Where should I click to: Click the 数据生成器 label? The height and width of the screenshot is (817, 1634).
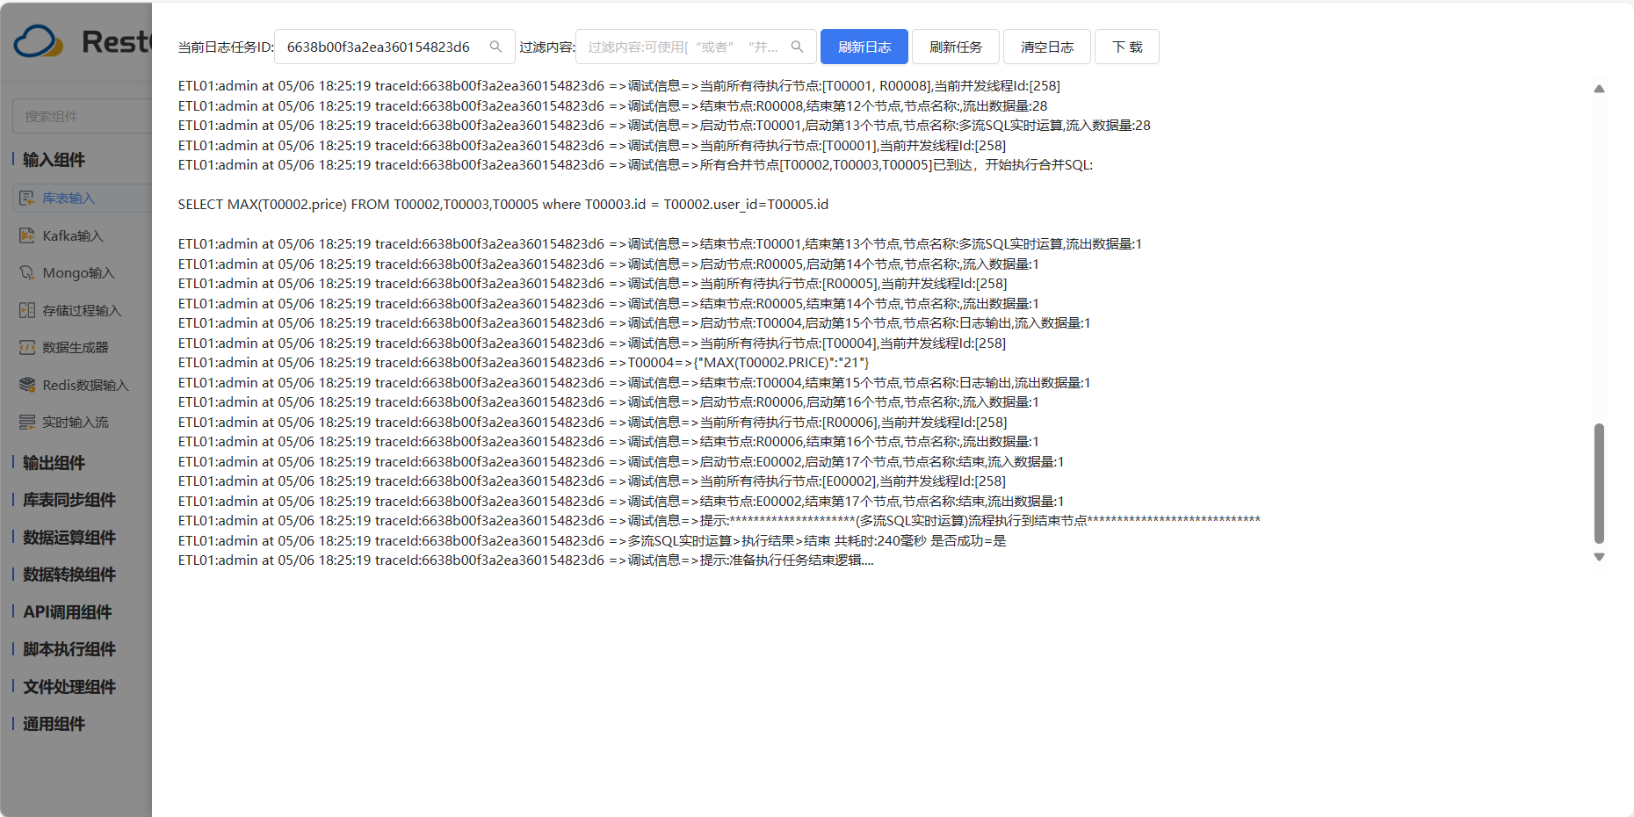(x=76, y=348)
